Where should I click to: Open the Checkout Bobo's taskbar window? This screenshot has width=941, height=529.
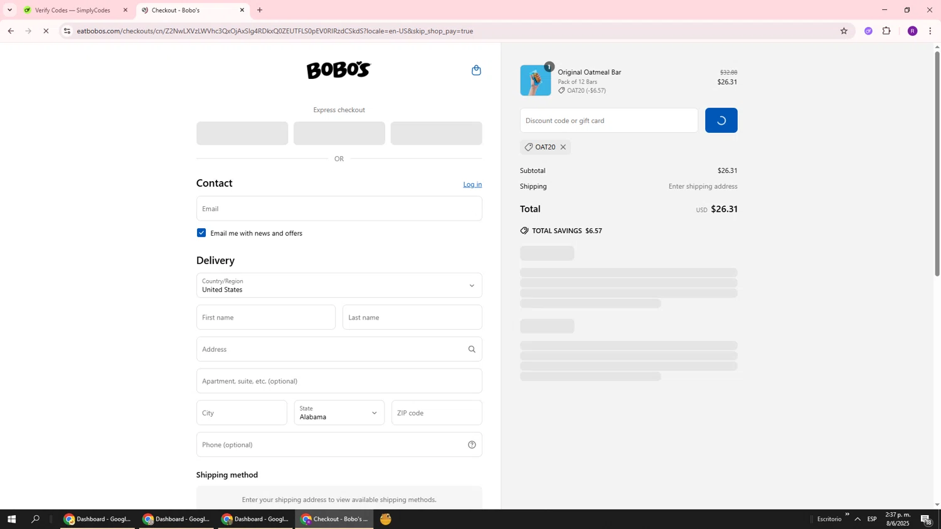pos(334,519)
